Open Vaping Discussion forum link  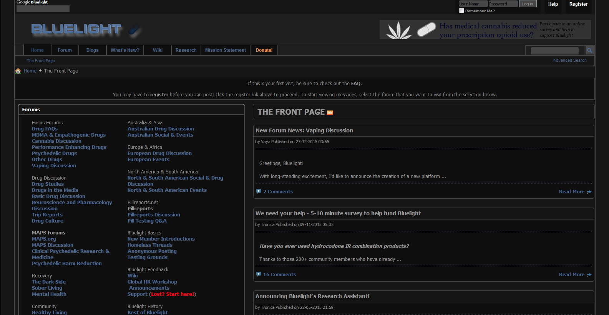click(x=54, y=166)
